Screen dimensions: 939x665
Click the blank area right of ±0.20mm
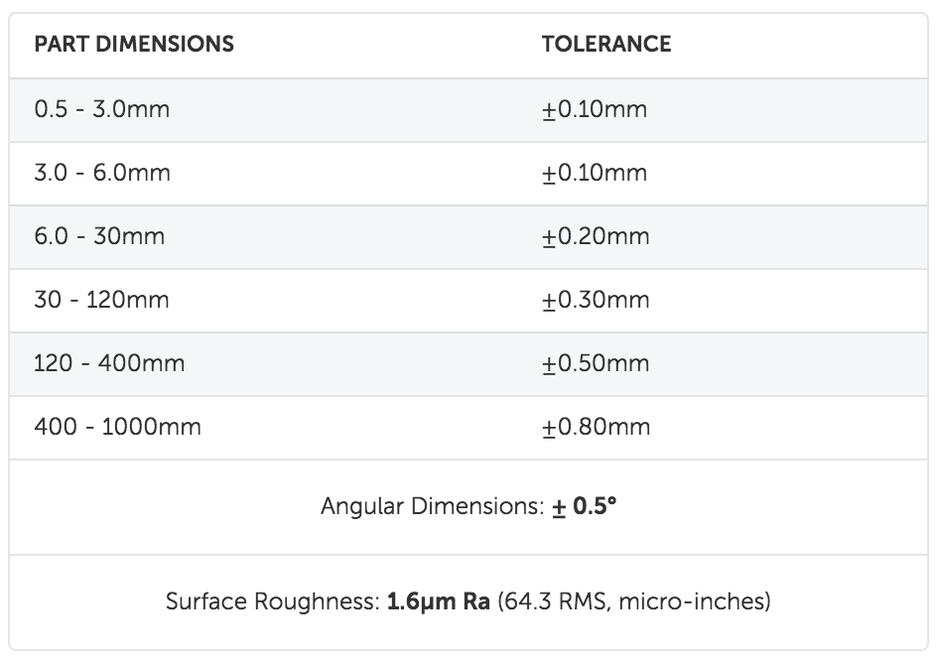[x=788, y=237]
